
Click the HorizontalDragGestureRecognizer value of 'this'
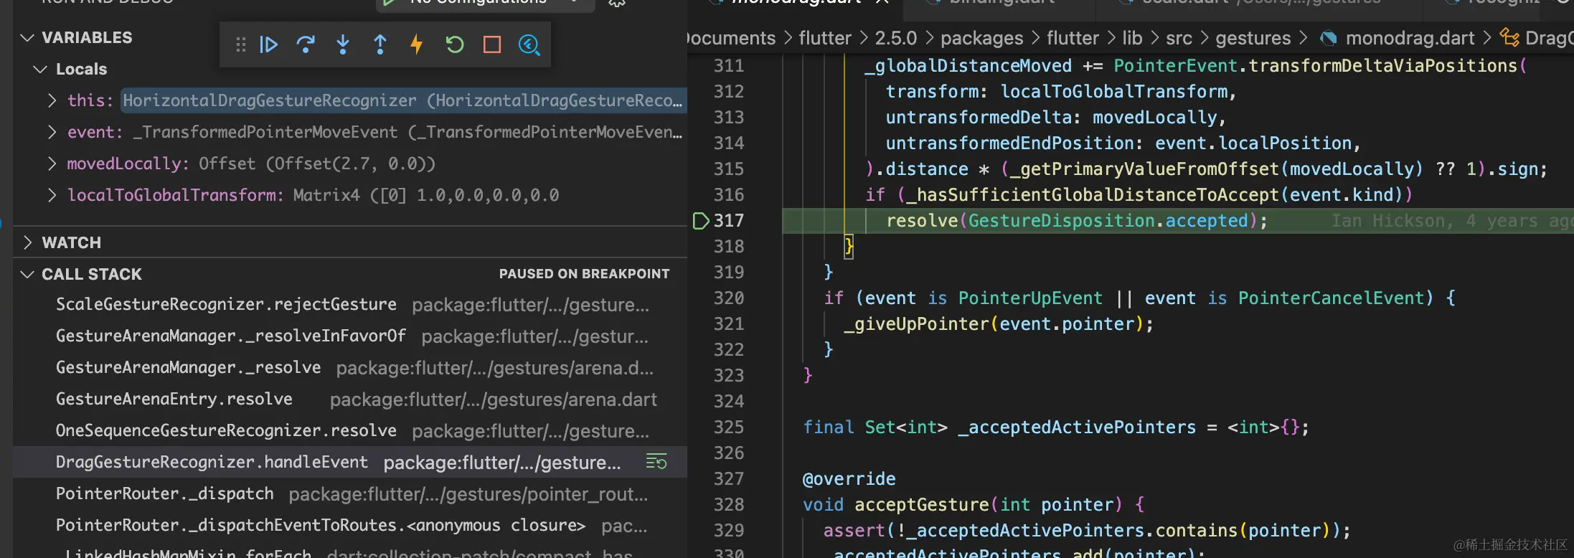pos(402,100)
